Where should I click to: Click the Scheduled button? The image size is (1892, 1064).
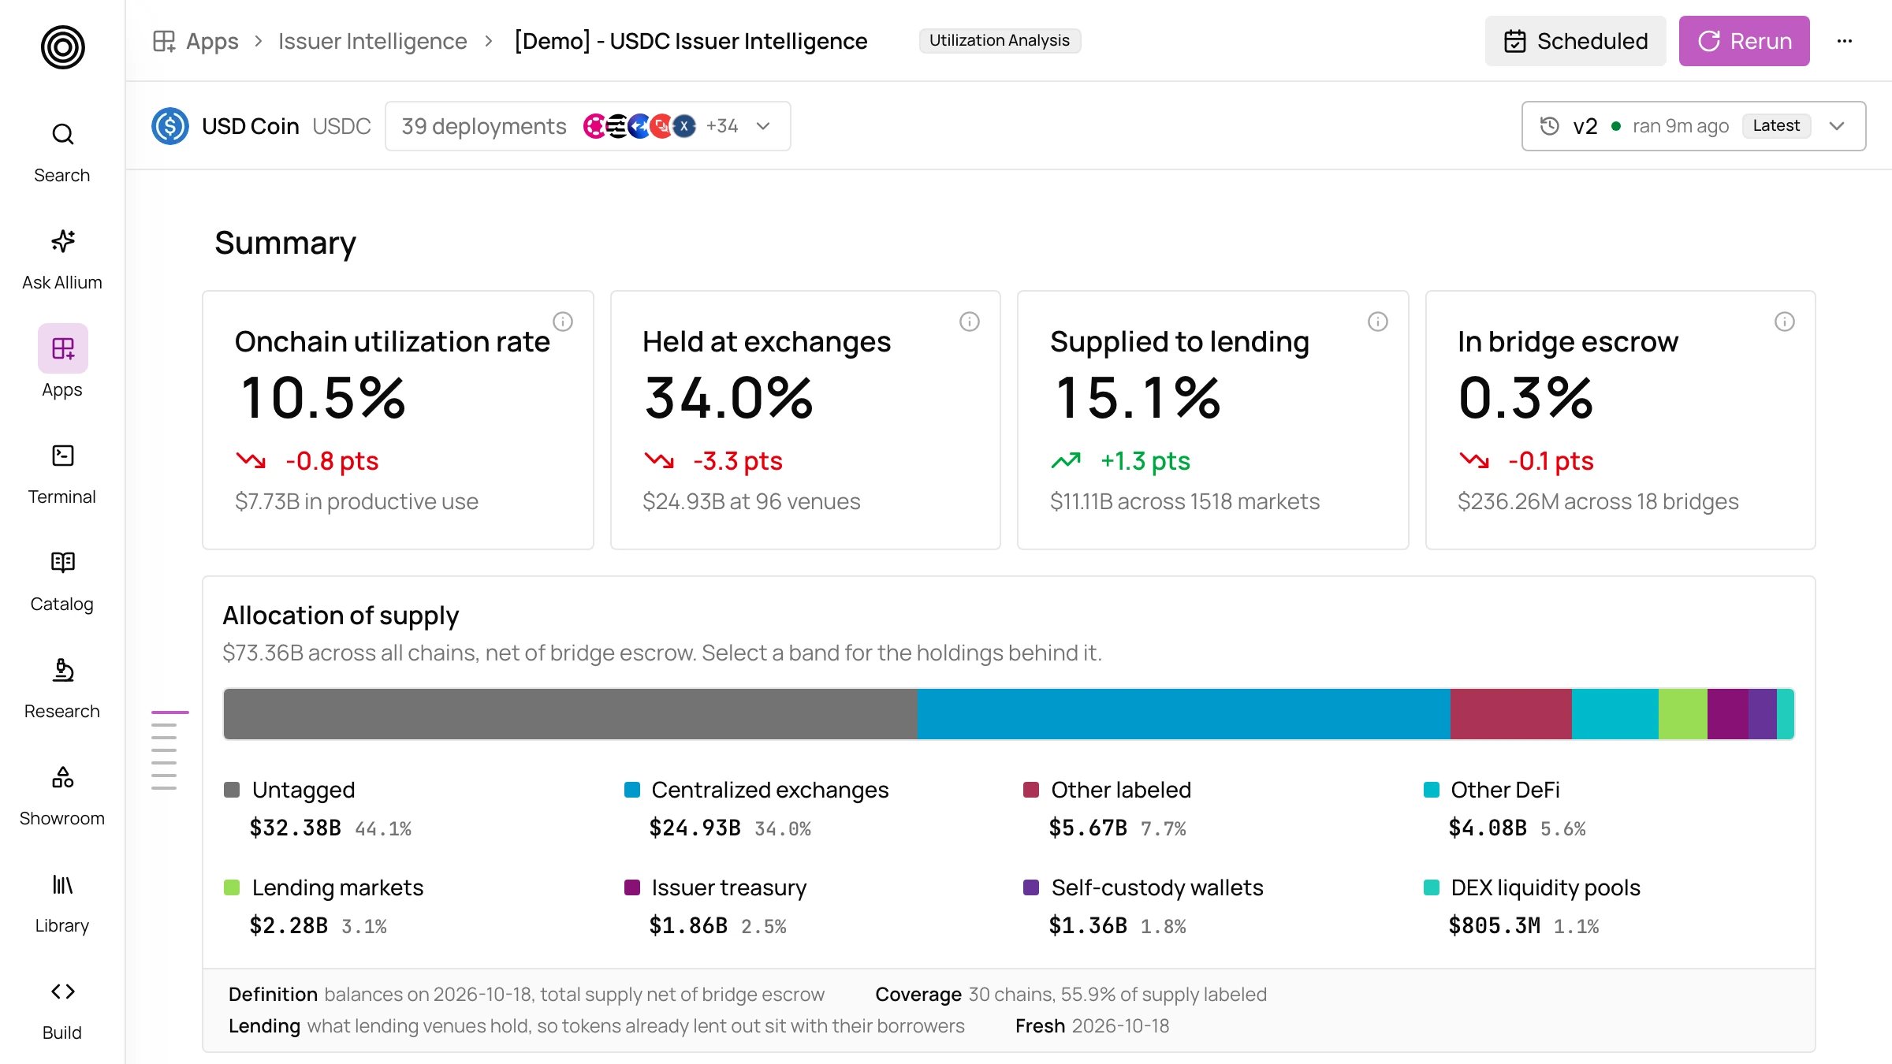(1576, 41)
